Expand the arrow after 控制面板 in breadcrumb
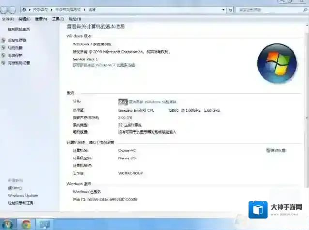Screen dimensions: 309x230 (x=52, y=10)
